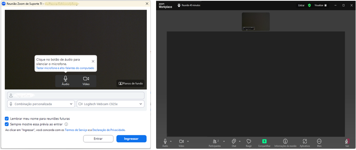Click Entrar in Zoom Workplace top bar
The height and width of the screenshot is (150, 356).
pos(301,5)
